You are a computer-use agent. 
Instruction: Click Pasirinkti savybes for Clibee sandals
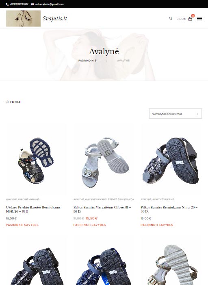[90, 225]
